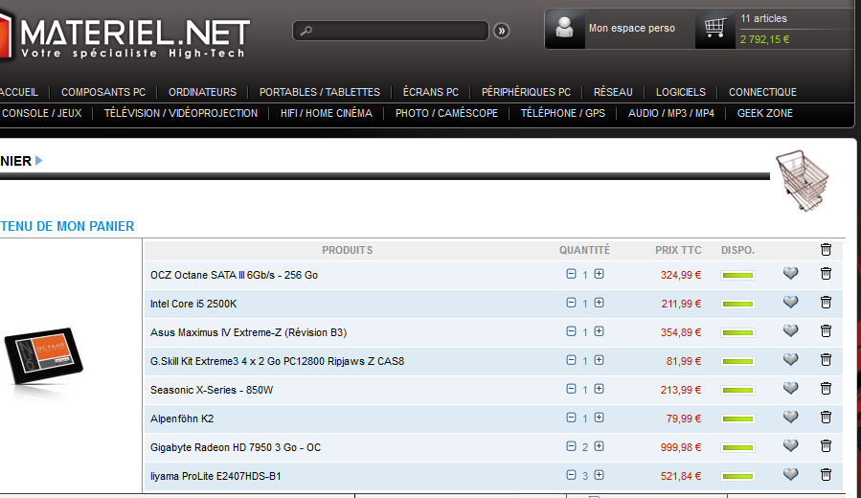Open the COMPOSANTS PC menu
The width and height of the screenshot is (861, 498).
click(x=103, y=92)
